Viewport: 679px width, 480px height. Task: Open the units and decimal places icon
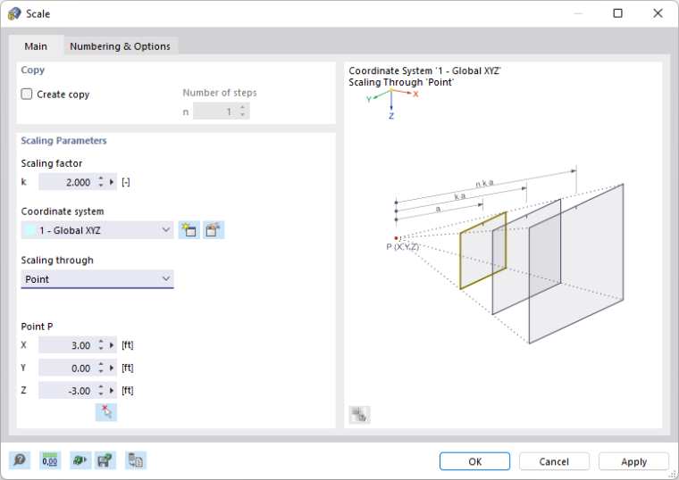point(50,460)
